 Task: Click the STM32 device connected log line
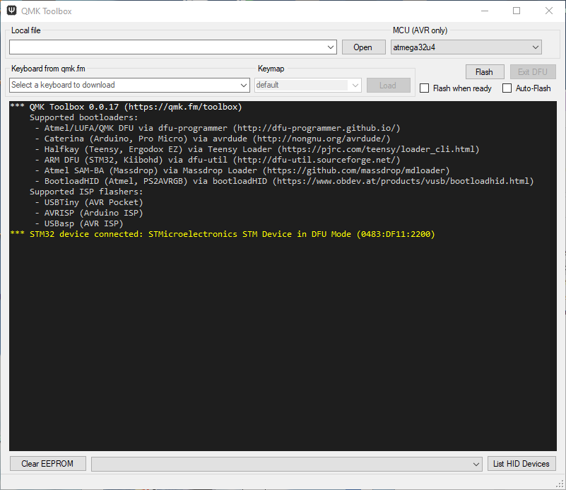pyautogui.click(x=223, y=234)
